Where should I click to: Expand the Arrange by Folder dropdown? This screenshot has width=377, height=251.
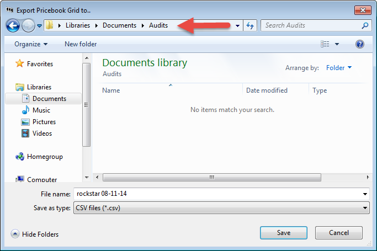pos(339,68)
